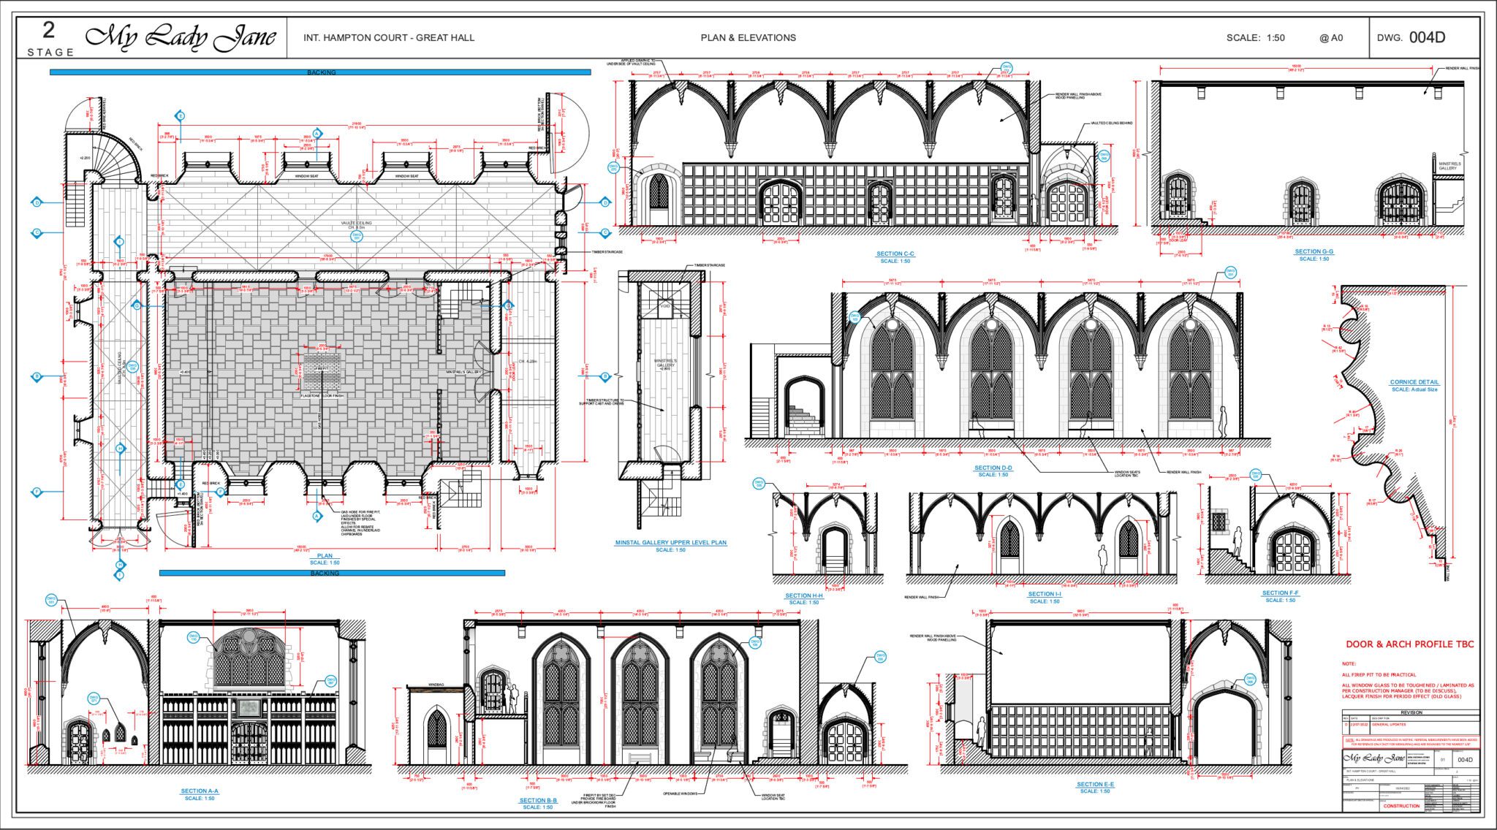Select the Section B-B caption
Screen dimensions: 1497x830
click(x=538, y=801)
